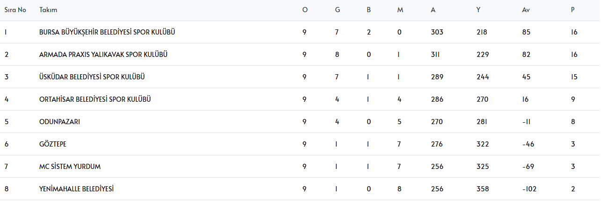
Task: Open the MC Sistem Yurdum entry
Action: pos(70,167)
